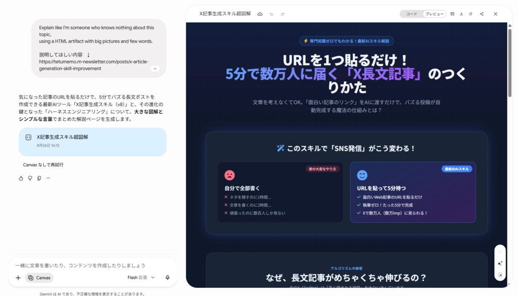Click the sad face icon on old method card
This screenshot has width=518, height=296.
tap(230, 175)
